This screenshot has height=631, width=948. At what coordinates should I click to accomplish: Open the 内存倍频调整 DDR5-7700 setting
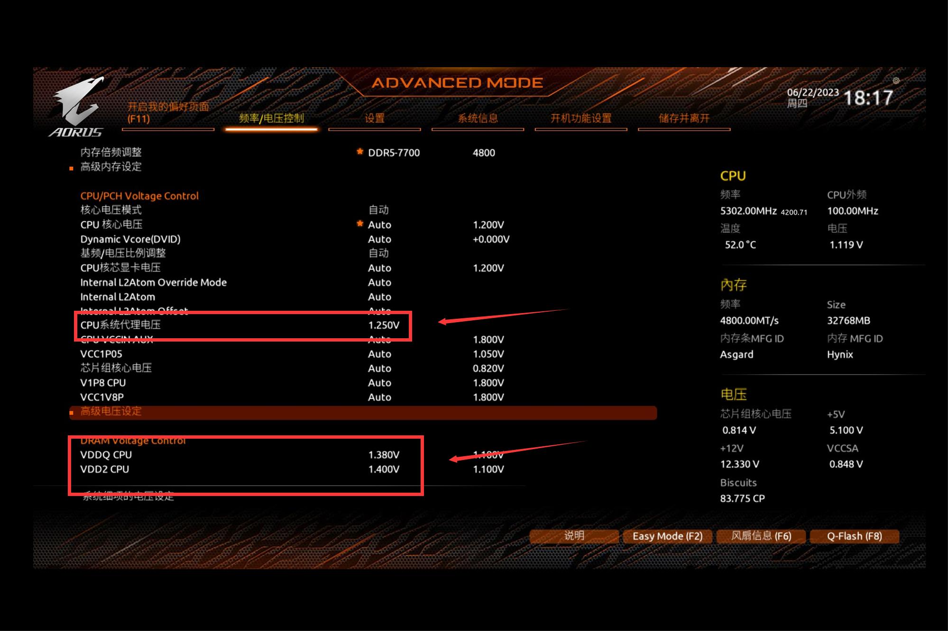click(x=394, y=153)
